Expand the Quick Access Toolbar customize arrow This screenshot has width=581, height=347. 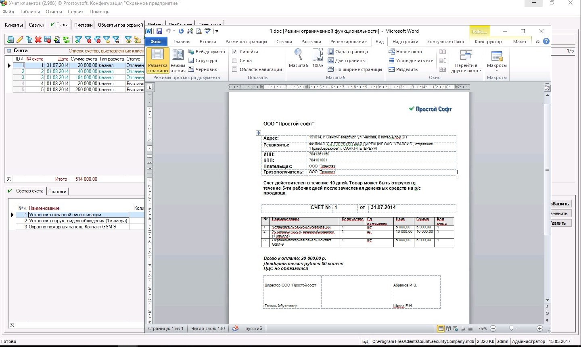[217, 31]
